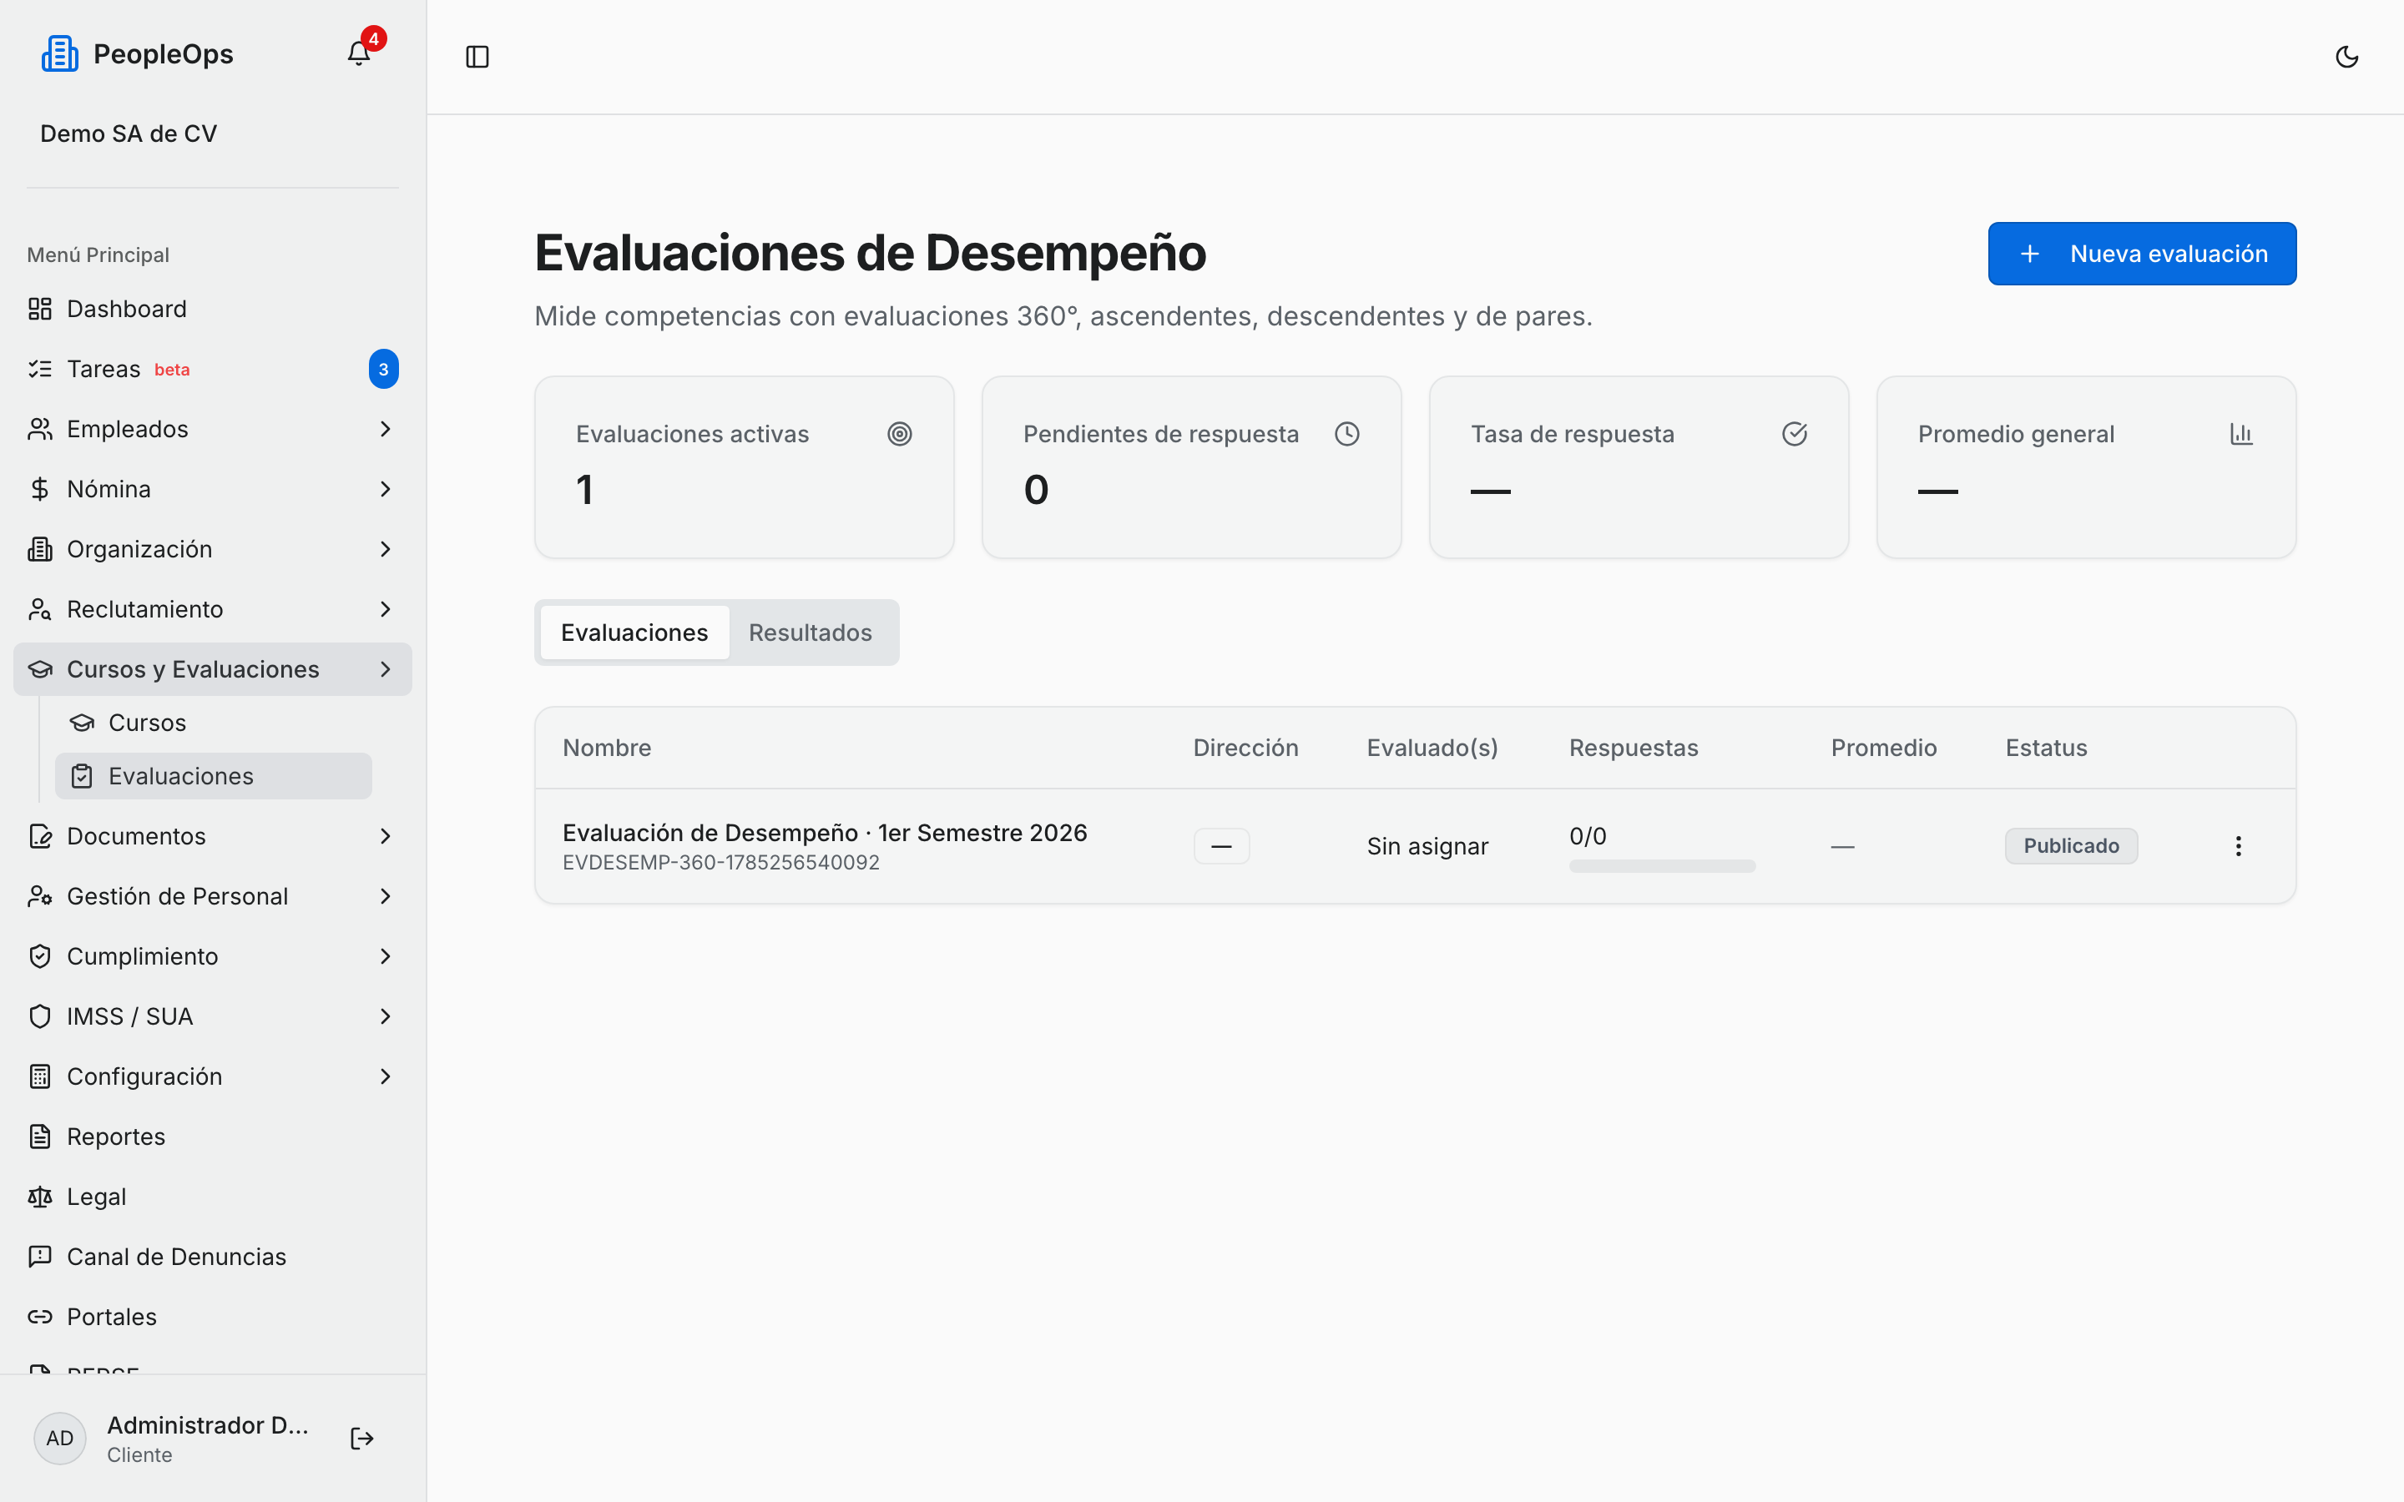Click the IMSS / SUA shield icon
This screenshot has height=1502, width=2404.
coord(40,1016)
